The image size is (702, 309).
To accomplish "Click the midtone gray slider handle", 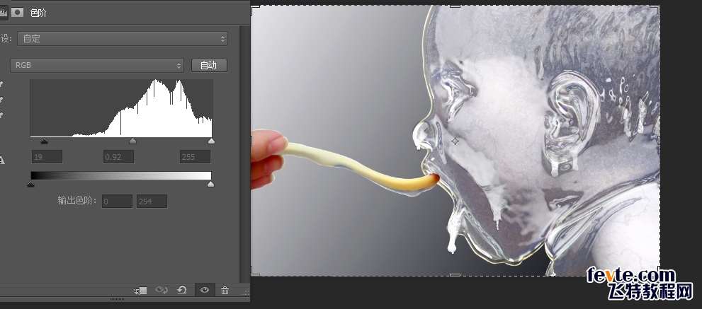I will (132, 141).
